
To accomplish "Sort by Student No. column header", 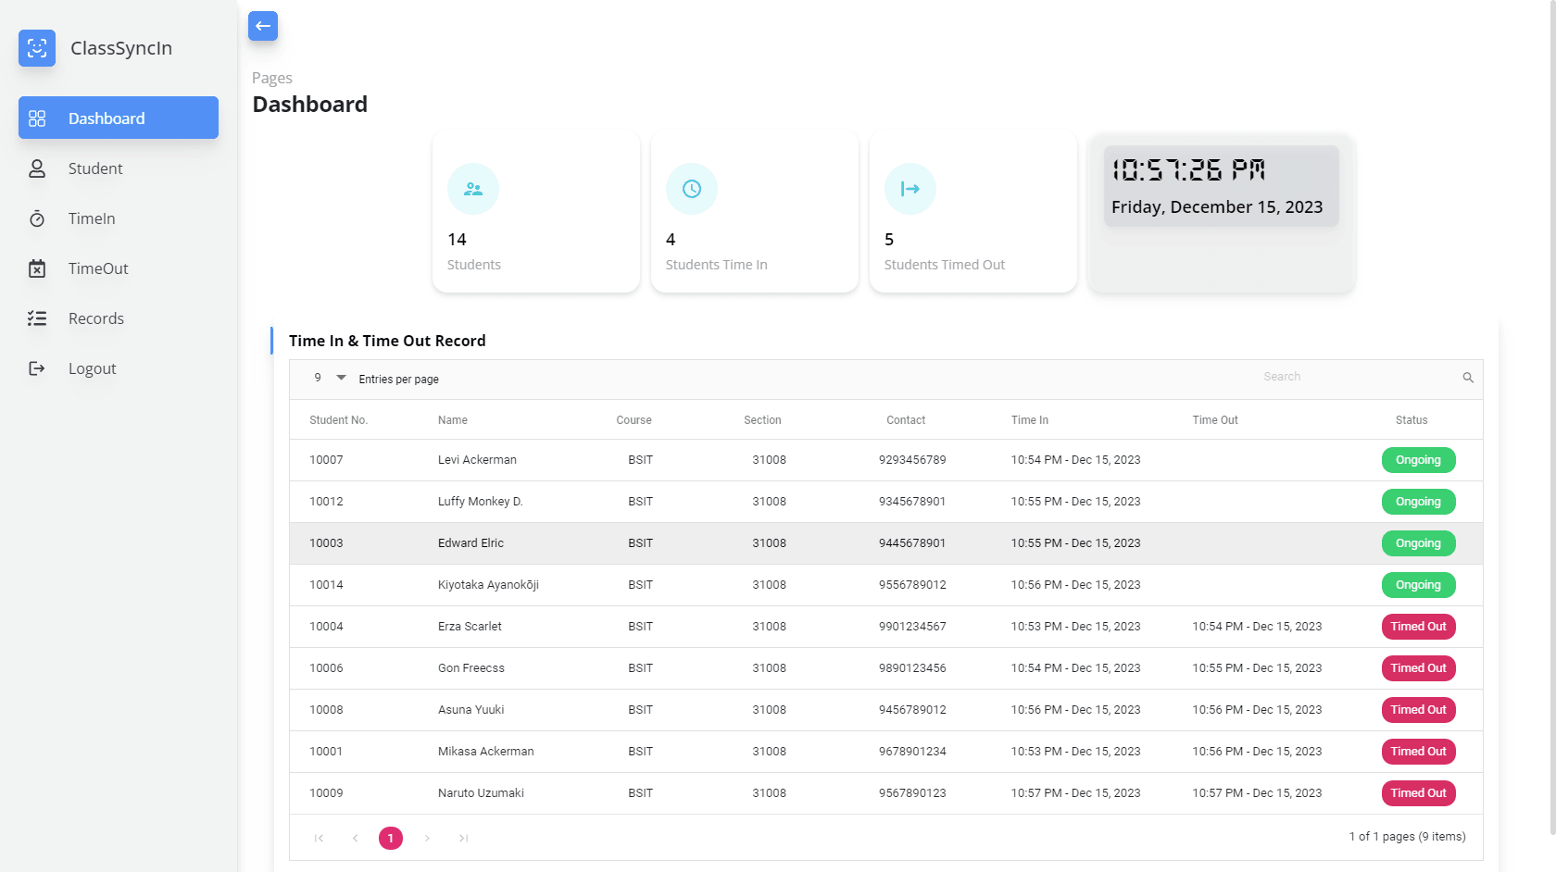I will point(338,420).
